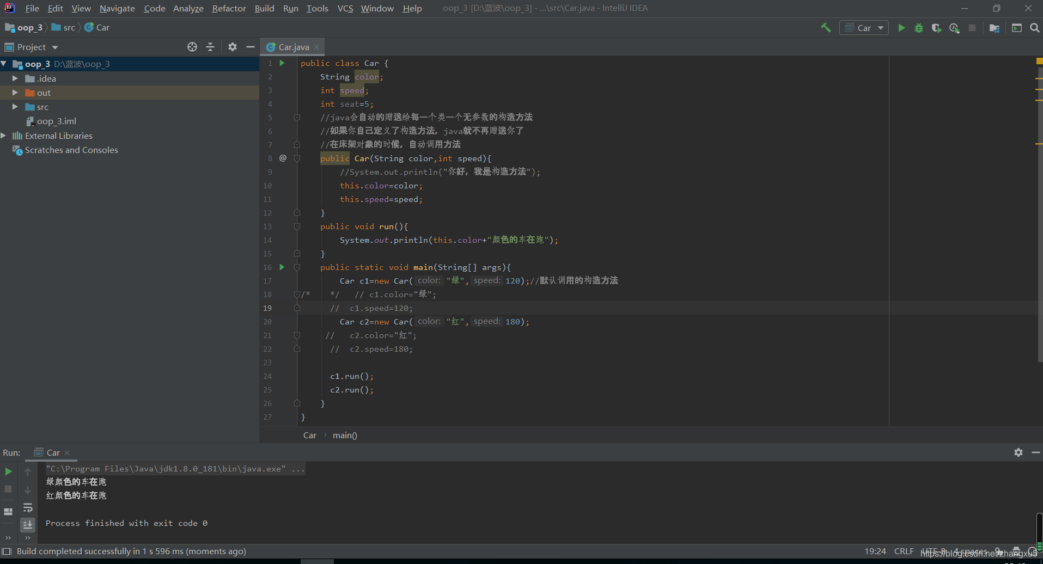Image resolution: width=1043 pixels, height=564 pixels.
Task: Open Search Everywhere magnifier
Action: tap(1034, 28)
